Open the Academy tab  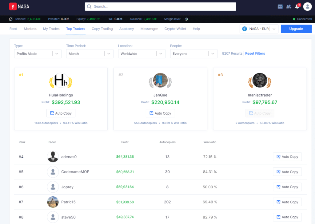tap(126, 29)
